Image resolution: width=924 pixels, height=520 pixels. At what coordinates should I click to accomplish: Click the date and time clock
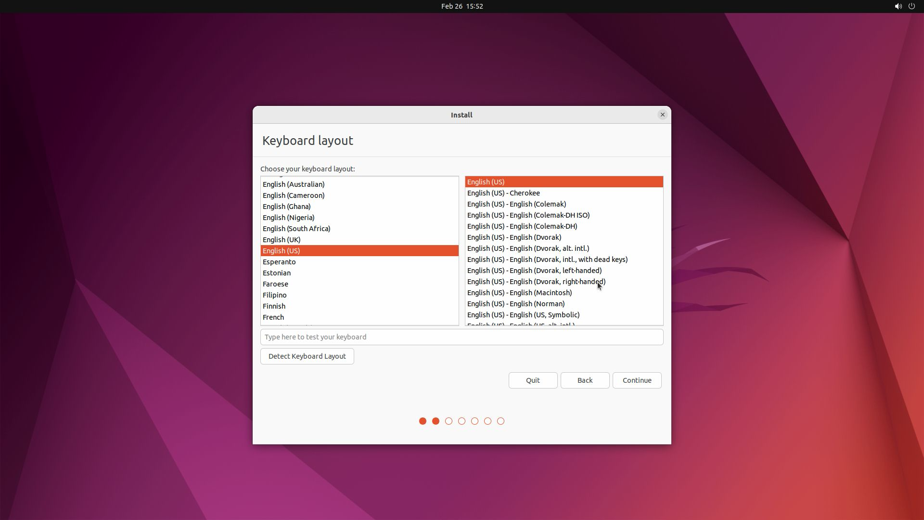462,6
